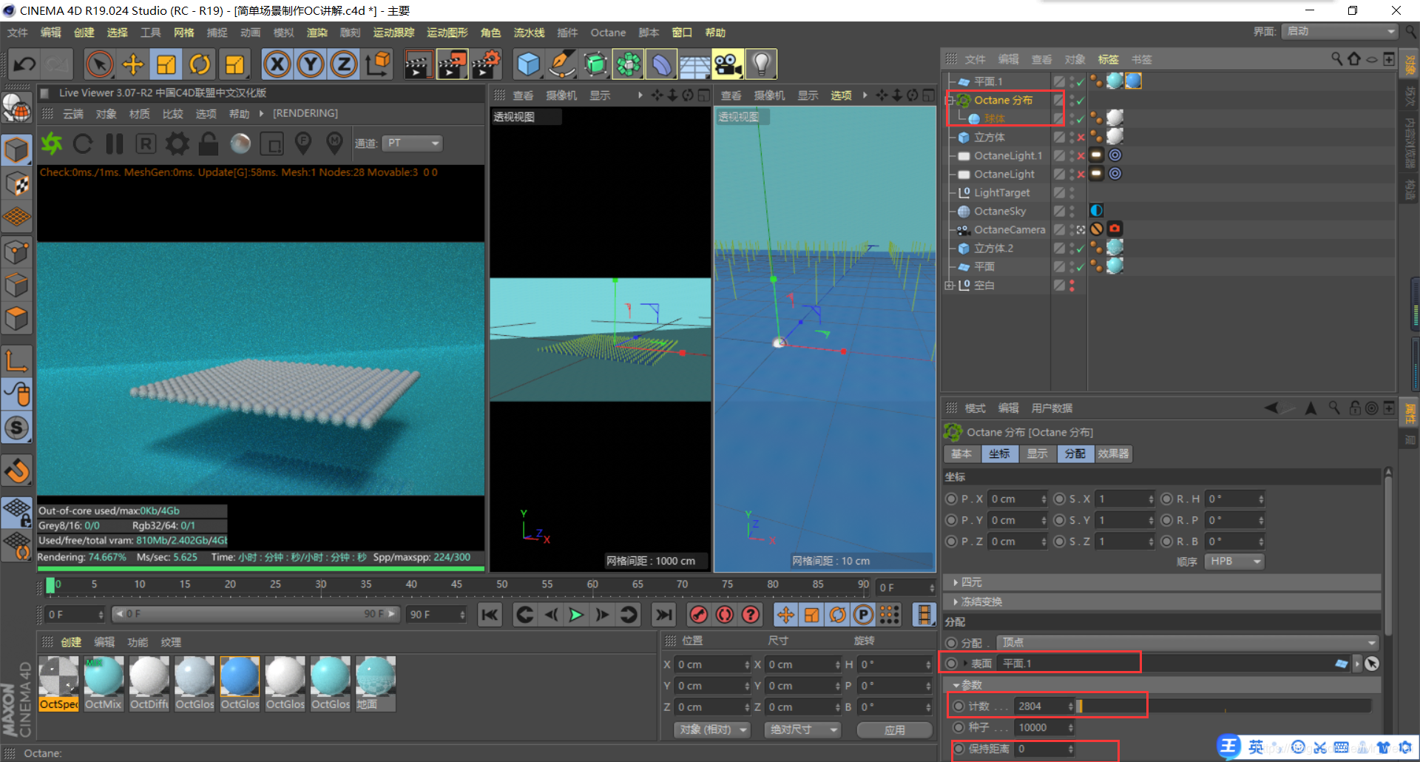This screenshot has width=1420, height=762.
Task: Toggle coordinate system icon
Action: (x=378, y=64)
